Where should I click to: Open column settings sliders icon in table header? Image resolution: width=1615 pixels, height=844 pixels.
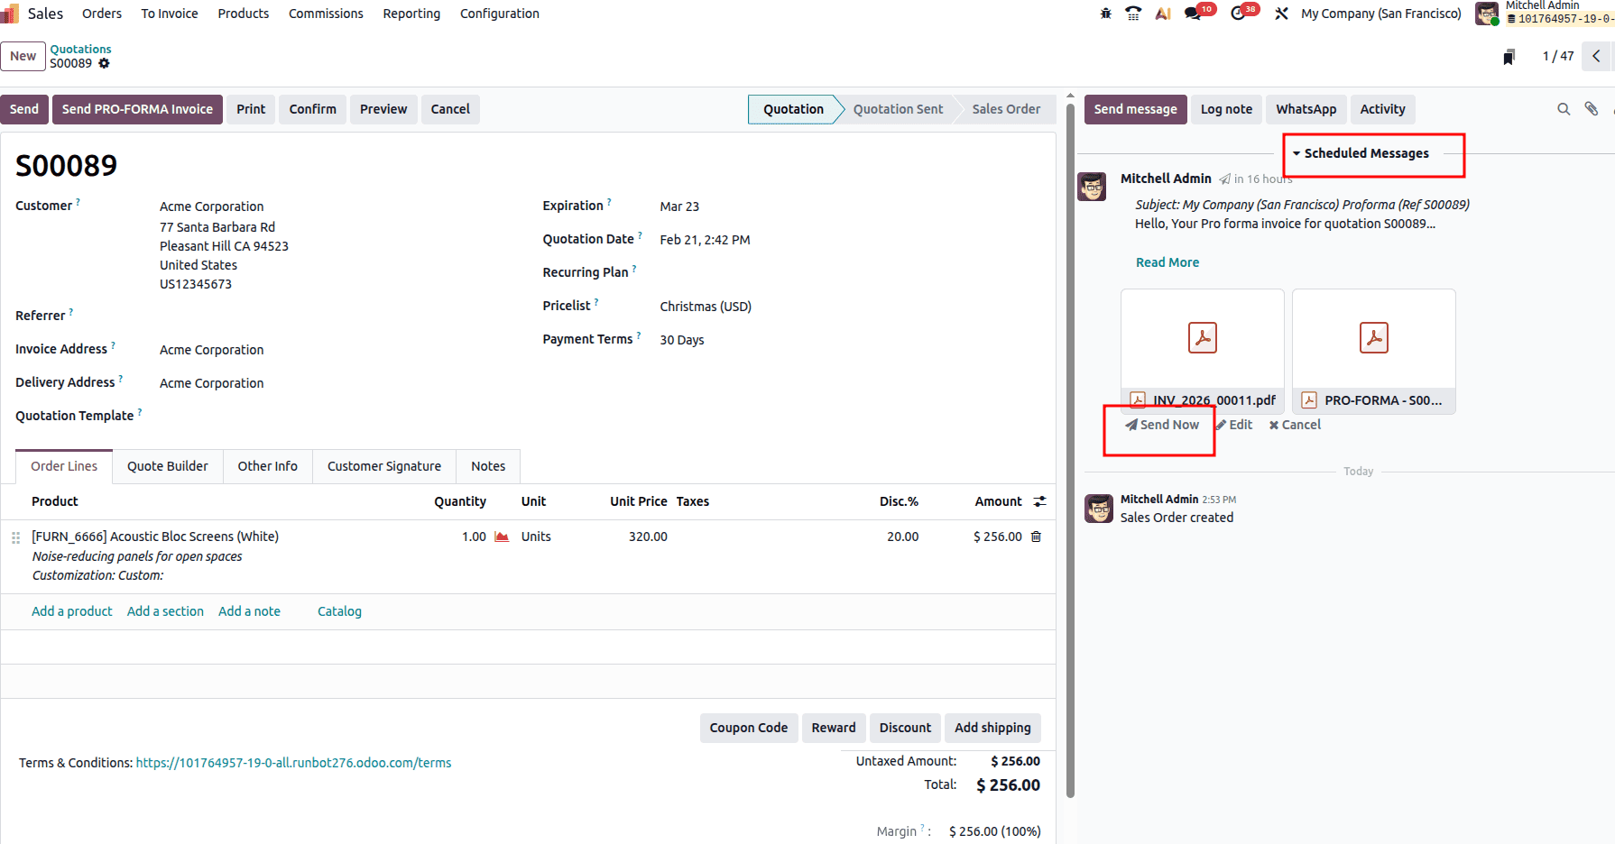1039,501
